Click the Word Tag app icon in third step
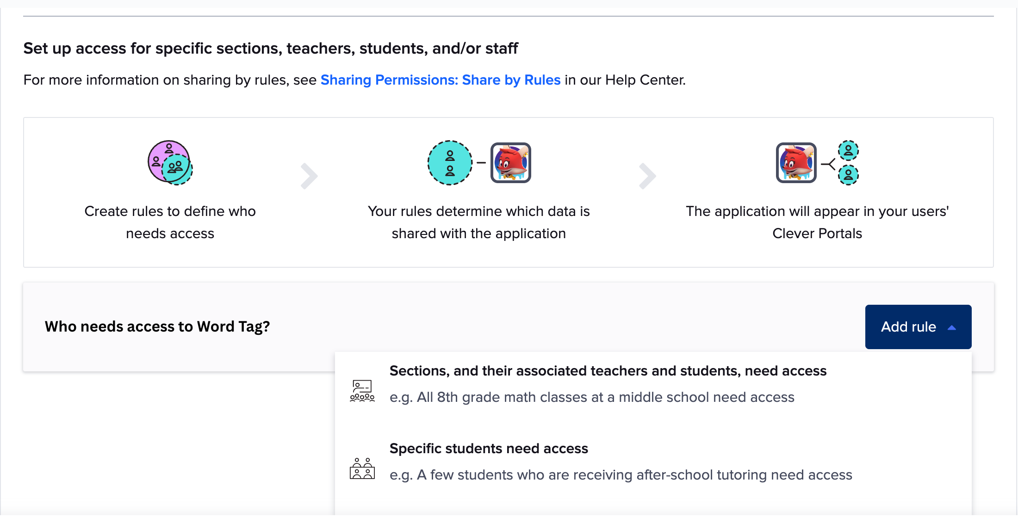This screenshot has width=1018, height=517. [x=796, y=163]
